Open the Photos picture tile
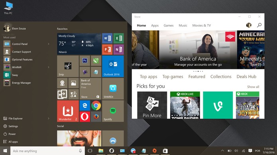The width and height of the screenshot is (277, 155). point(73,83)
